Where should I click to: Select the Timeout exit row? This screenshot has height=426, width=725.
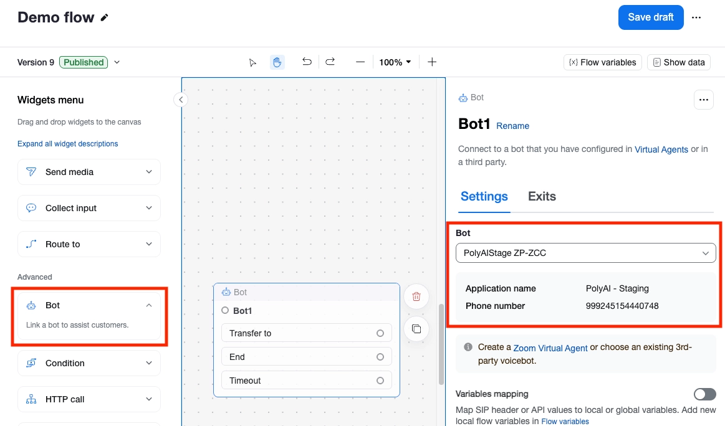[x=307, y=381]
